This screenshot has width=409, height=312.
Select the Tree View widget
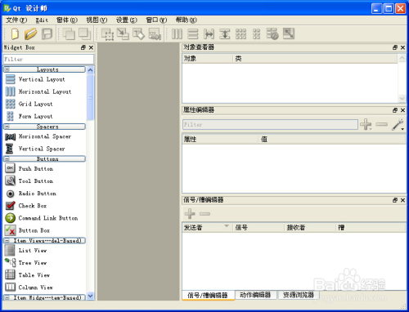pyautogui.click(x=33, y=263)
